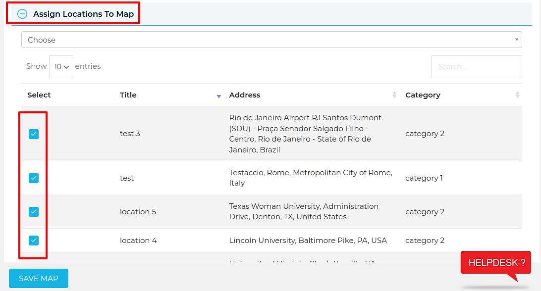This screenshot has height=291, width=541.
Task: Click category 2 in the location 4 row
Action: pyautogui.click(x=425, y=241)
